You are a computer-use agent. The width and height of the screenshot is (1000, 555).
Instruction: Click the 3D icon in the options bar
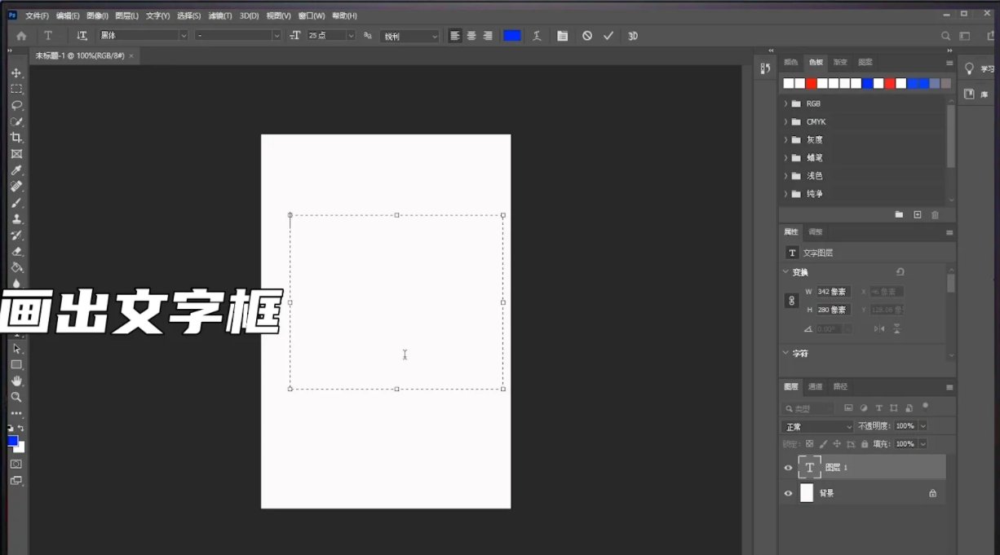tap(633, 36)
